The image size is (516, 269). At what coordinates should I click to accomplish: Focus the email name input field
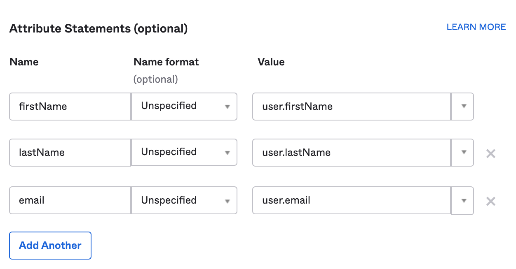pyautogui.click(x=70, y=201)
